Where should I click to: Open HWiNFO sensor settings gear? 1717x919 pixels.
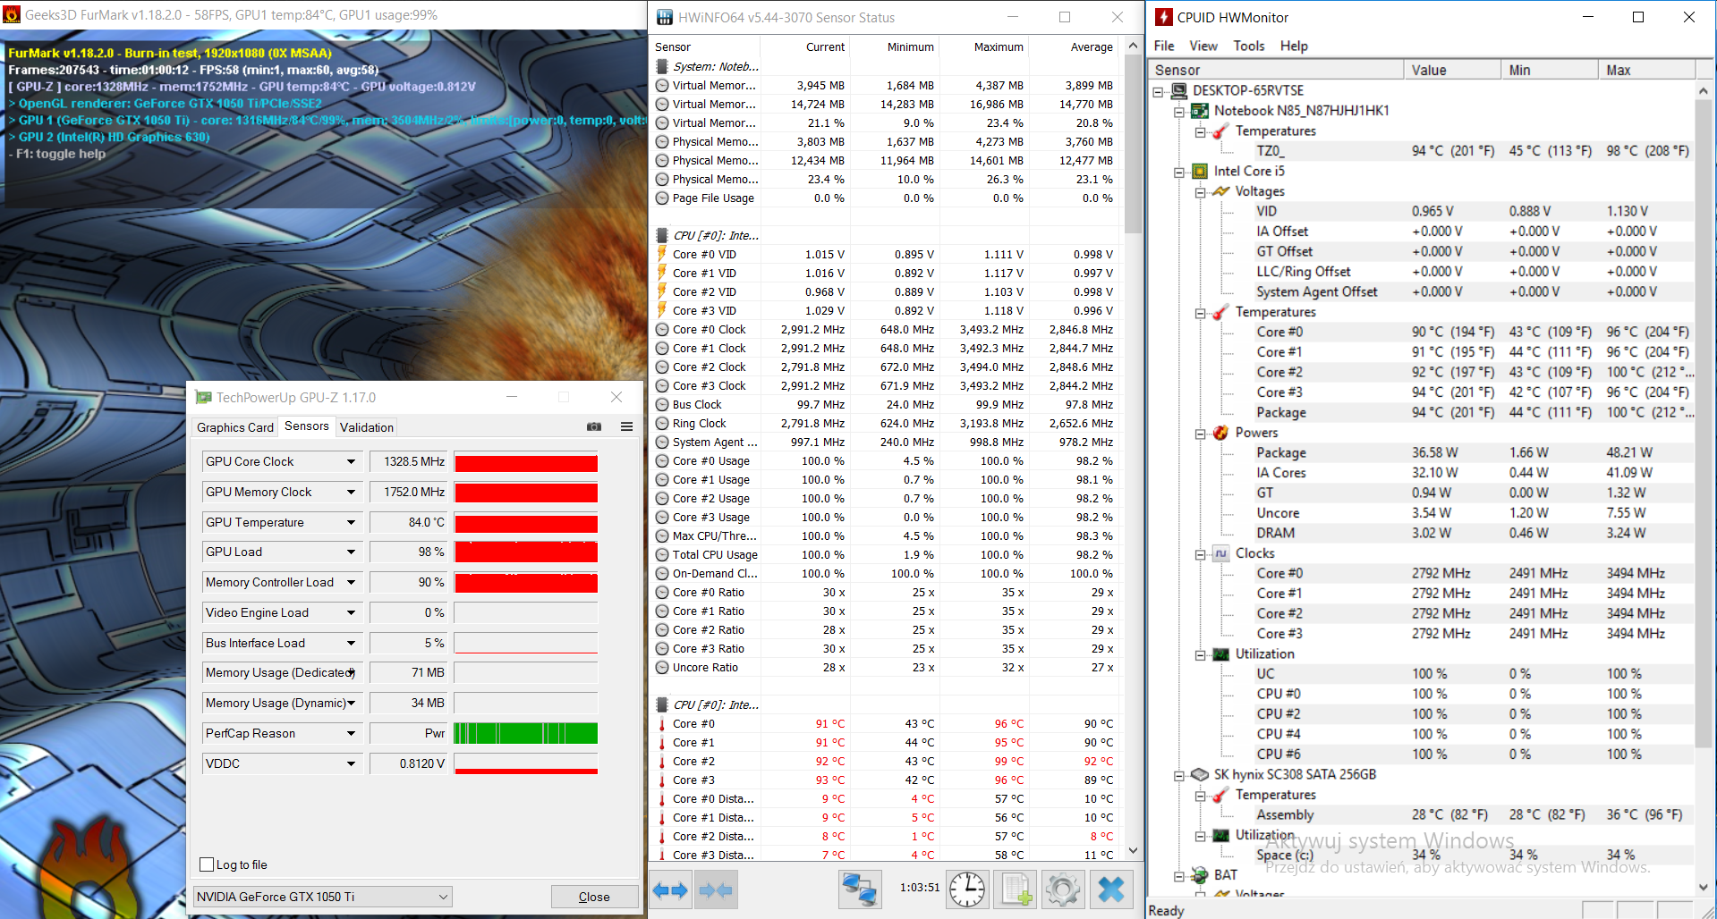pyautogui.click(x=1062, y=889)
